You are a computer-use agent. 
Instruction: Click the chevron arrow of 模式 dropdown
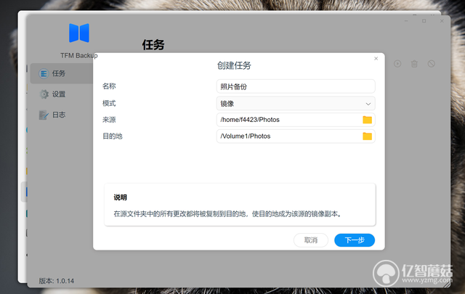pos(368,104)
